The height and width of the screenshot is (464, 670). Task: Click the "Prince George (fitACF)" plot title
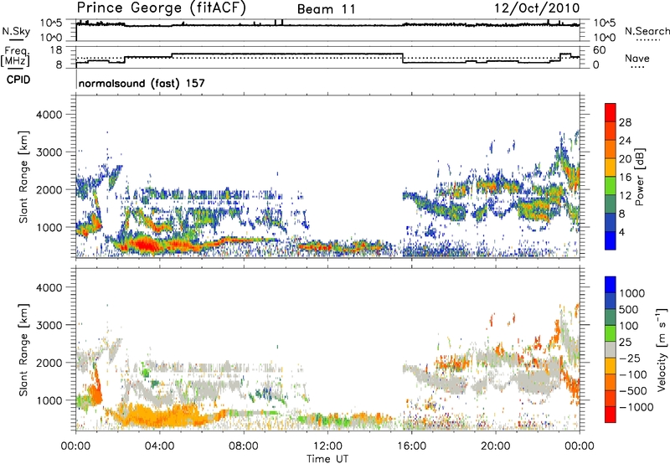click(161, 8)
